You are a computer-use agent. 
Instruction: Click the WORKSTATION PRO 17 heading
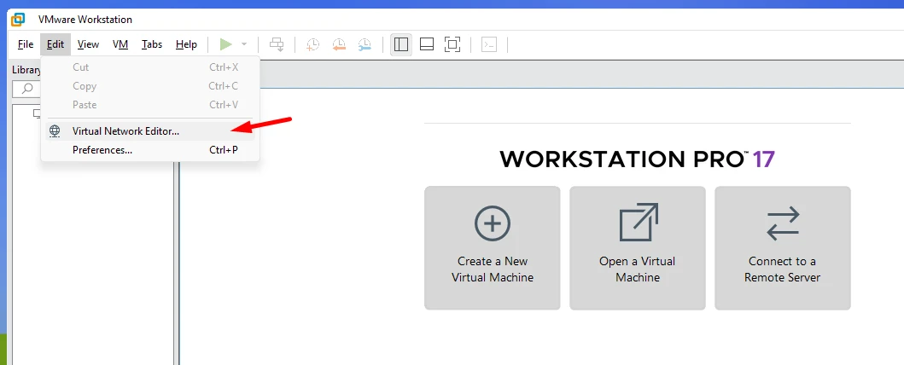coord(637,159)
